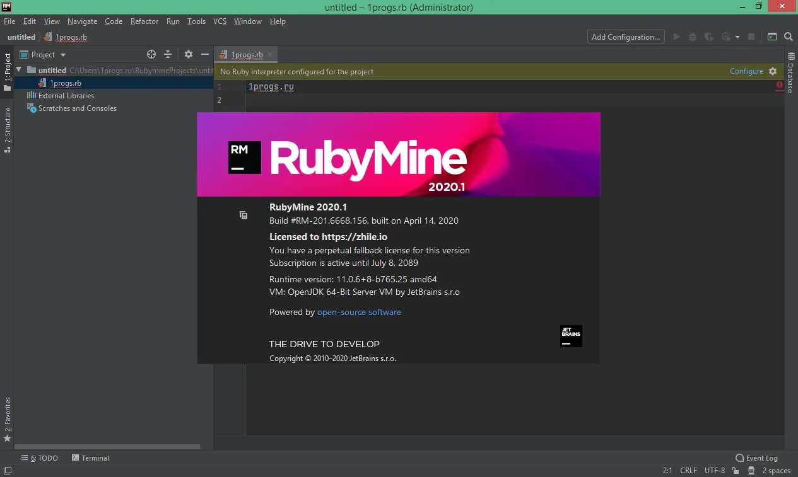Image resolution: width=798 pixels, height=477 pixels.
Task: Close the 1progs.rb editor tab
Action: click(270, 54)
